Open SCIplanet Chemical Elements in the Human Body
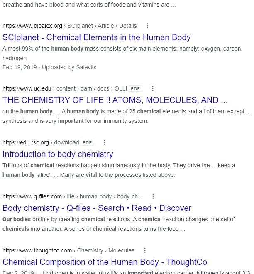Screen dimensions: 254x274 96,37
